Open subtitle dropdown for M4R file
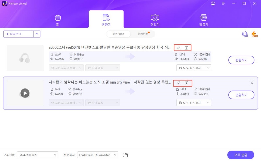The width and height of the screenshot is (261, 161). [103, 103]
